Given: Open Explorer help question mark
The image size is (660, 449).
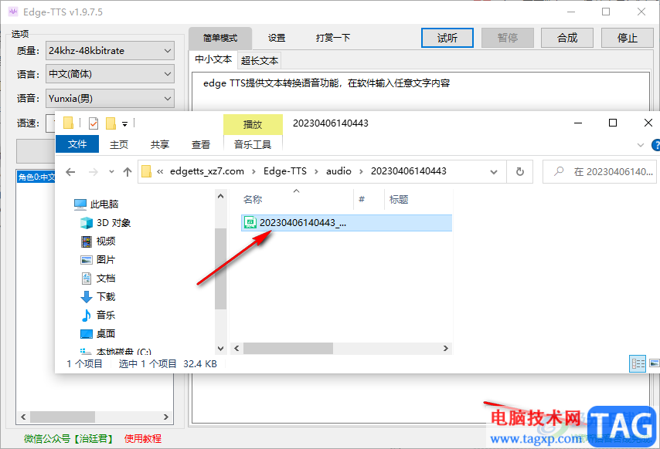Looking at the screenshot, I should click(x=655, y=145).
